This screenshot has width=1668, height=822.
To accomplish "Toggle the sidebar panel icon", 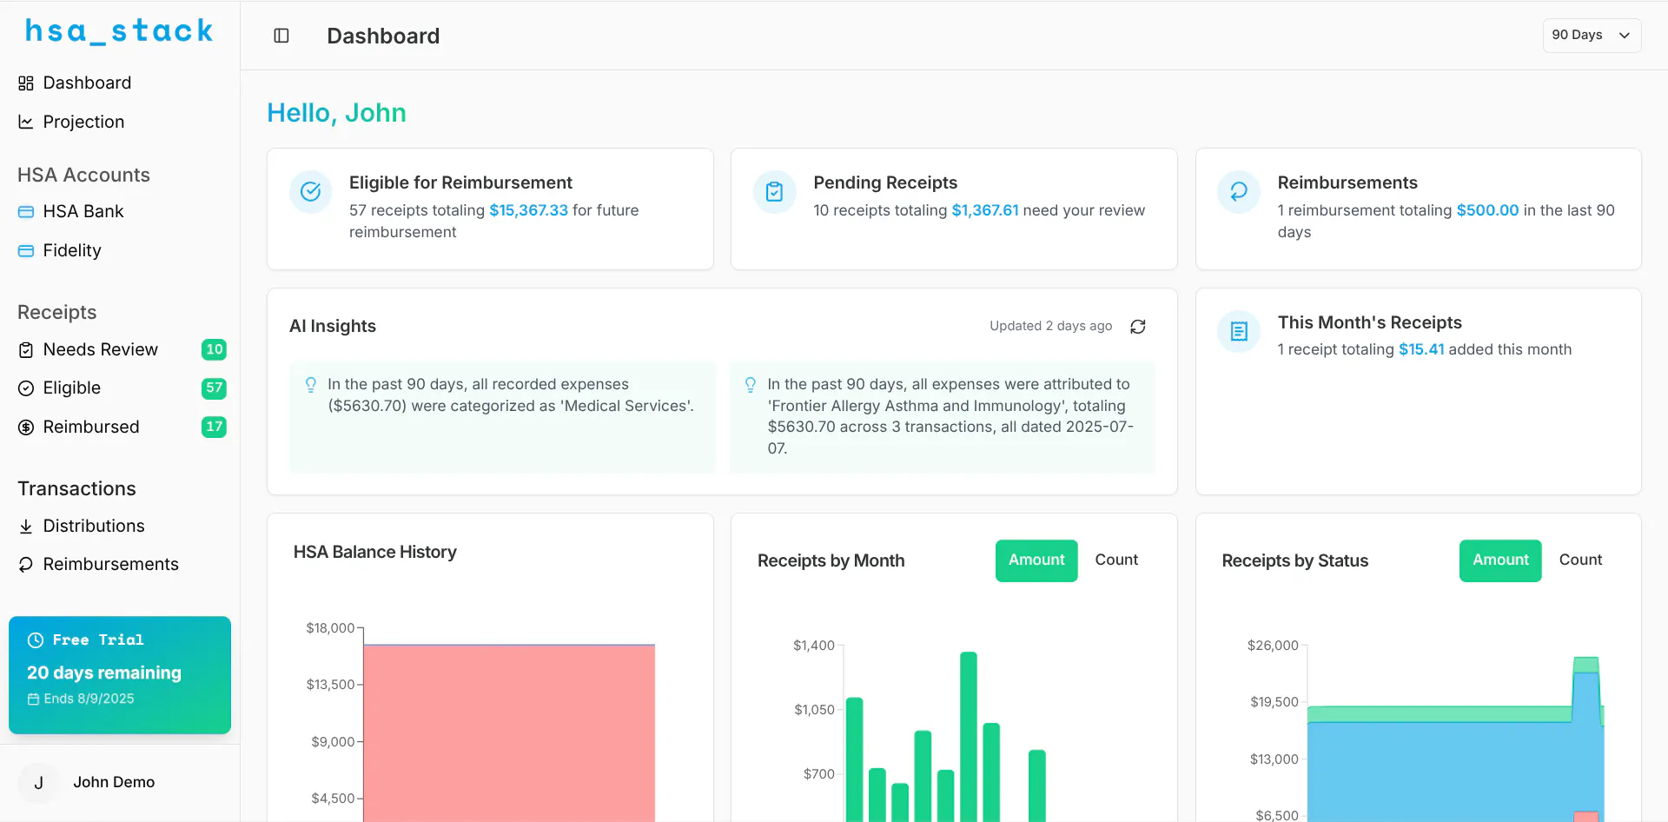I will tap(281, 36).
